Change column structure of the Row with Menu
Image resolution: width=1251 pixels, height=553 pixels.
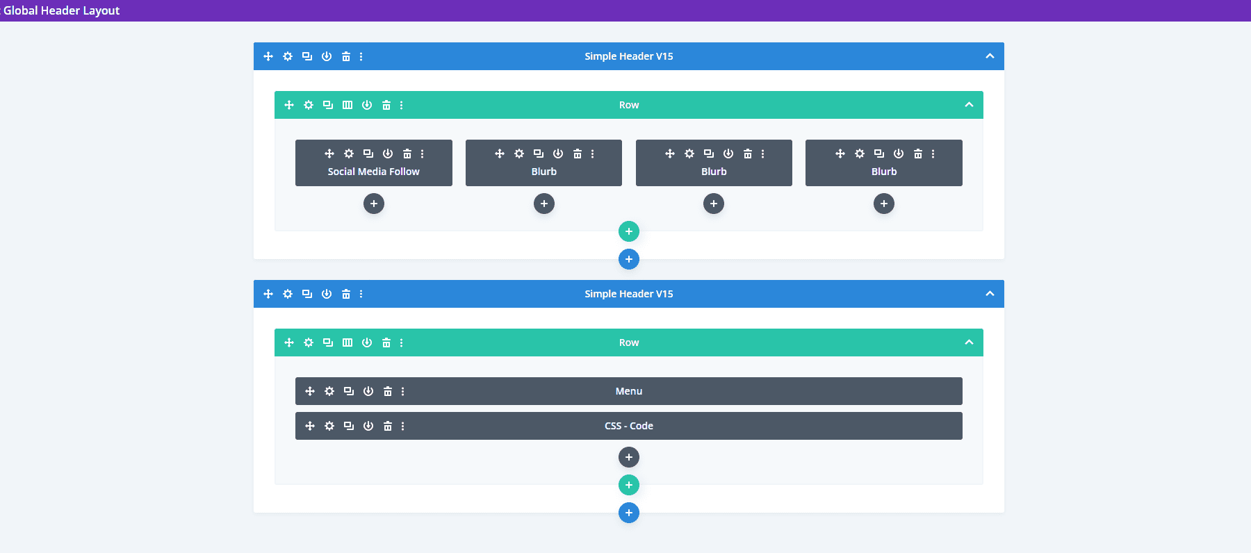pyautogui.click(x=347, y=342)
